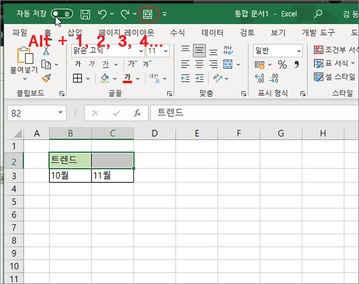Click the Comma Style icon

coord(297,64)
